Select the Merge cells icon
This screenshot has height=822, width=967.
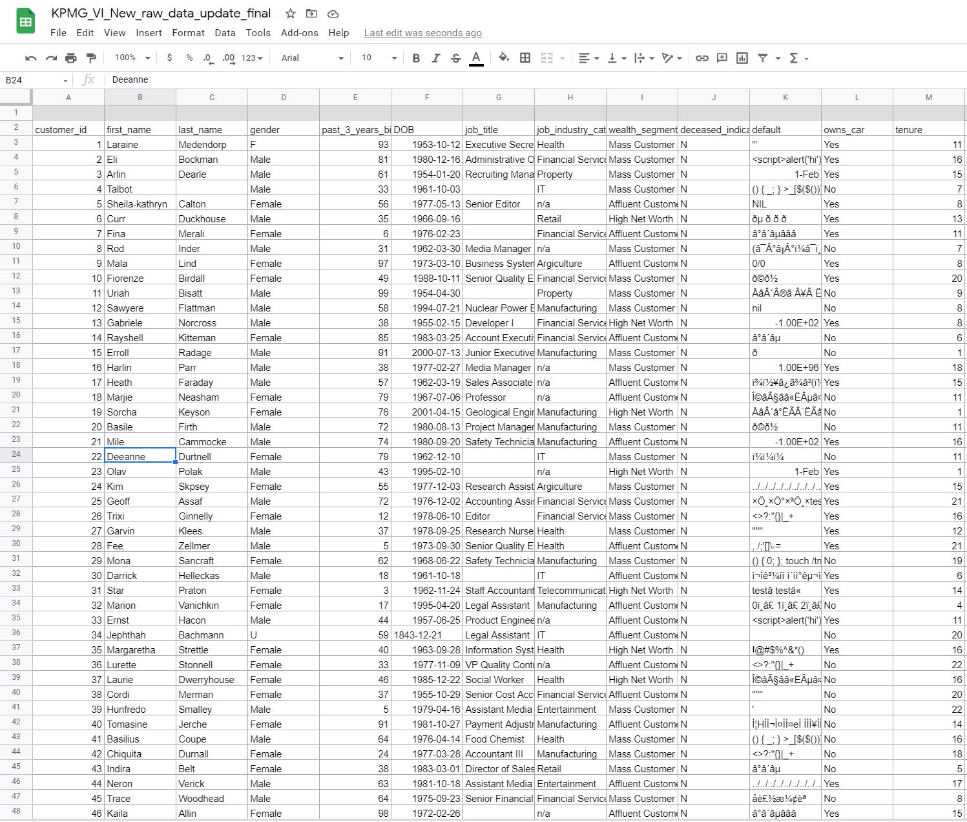click(x=547, y=58)
